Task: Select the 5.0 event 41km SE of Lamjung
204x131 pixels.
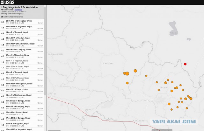Action: pyautogui.click(x=22, y=107)
